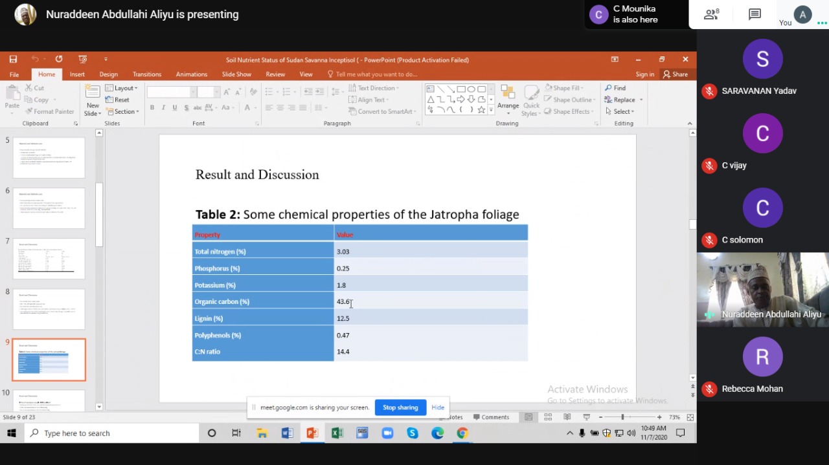The image size is (829, 465).
Task: Start Slide Show from status bar icon
Action: click(586, 417)
